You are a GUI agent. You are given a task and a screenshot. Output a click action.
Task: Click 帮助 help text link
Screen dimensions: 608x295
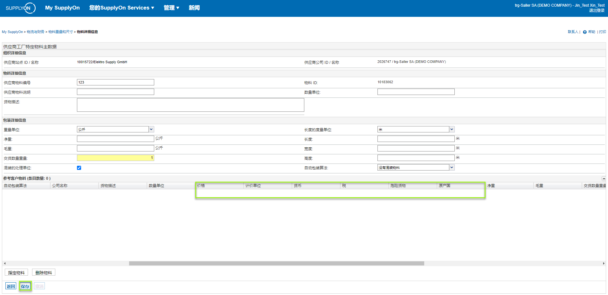(591, 32)
